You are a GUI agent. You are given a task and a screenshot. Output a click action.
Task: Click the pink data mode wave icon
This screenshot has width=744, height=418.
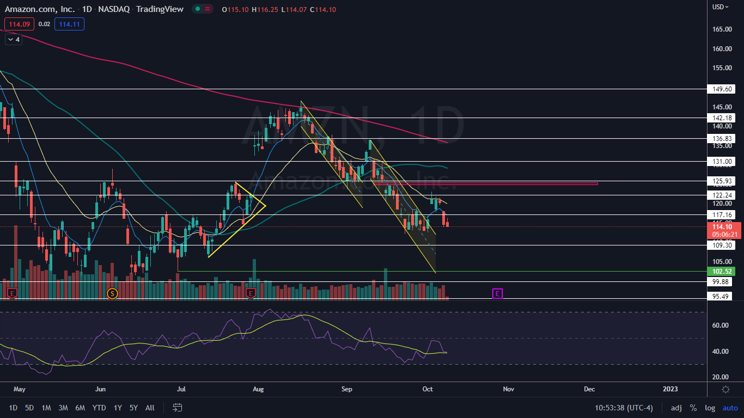pos(208,9)
